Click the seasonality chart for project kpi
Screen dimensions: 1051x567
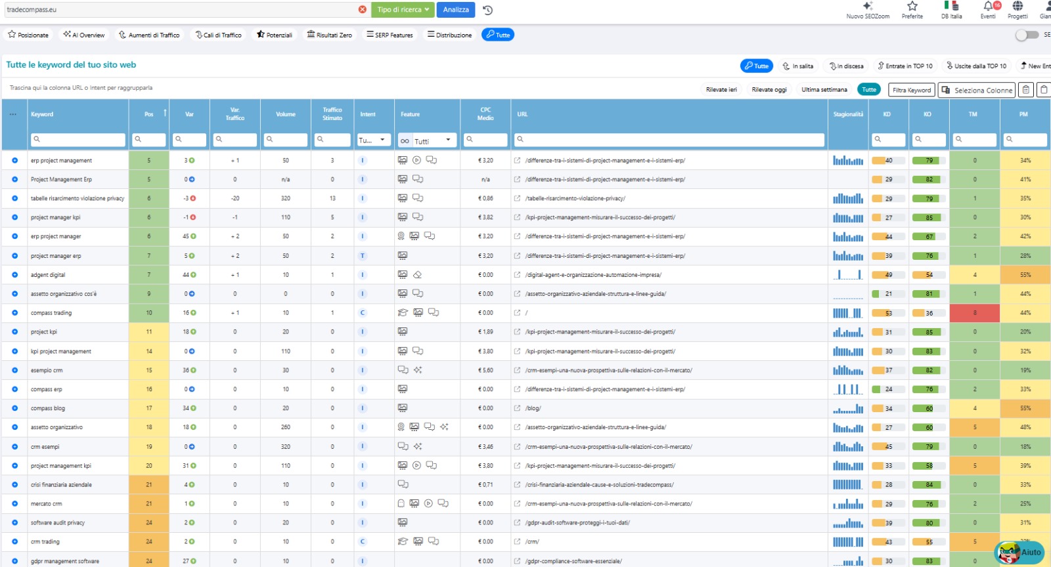coord(848,332)
